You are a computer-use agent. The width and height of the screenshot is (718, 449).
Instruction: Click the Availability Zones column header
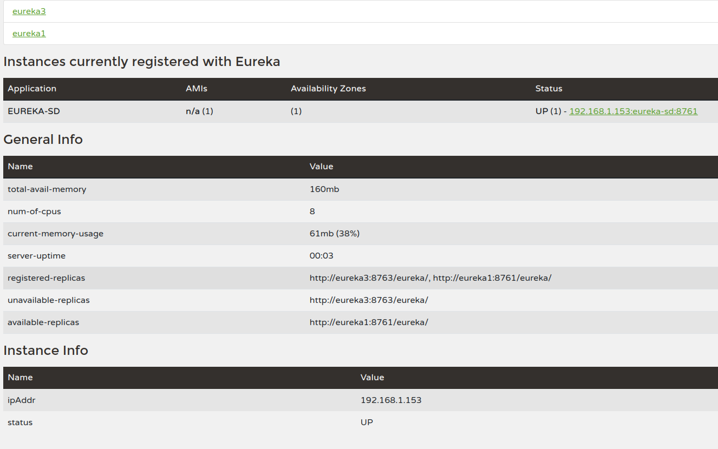(x=328, y=89)
